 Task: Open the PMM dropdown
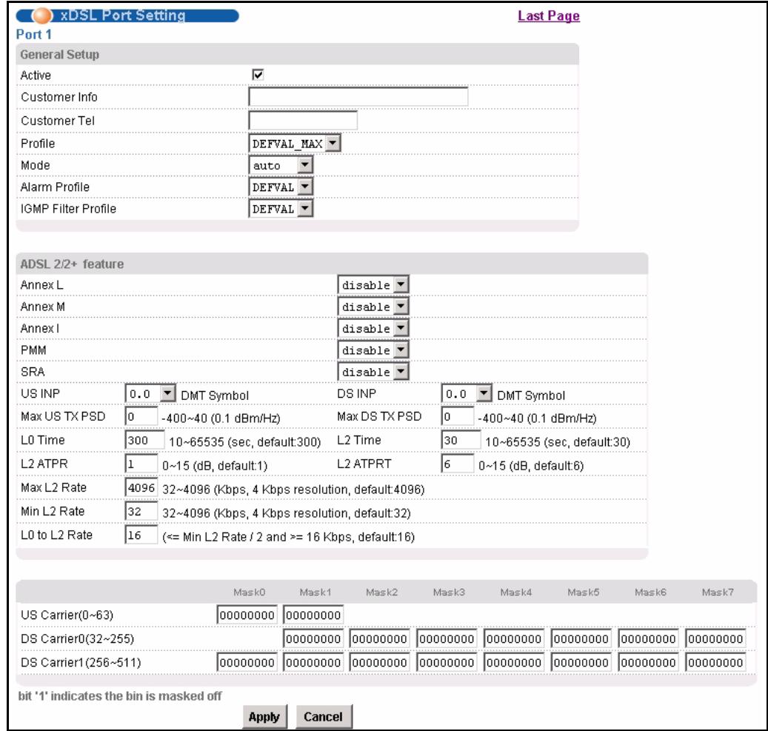(x=373, y=350)
